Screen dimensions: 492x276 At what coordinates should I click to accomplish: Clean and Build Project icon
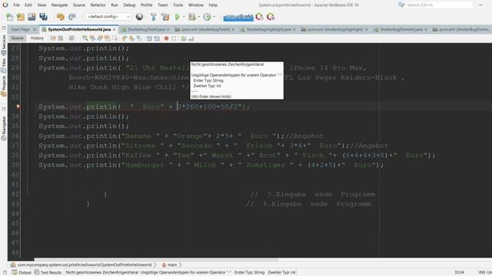[x=165, y=17]
